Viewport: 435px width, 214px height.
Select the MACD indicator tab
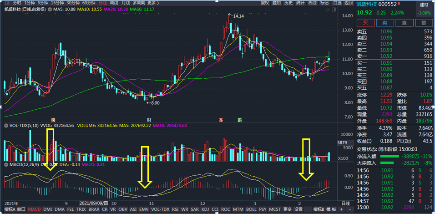click(35, 209)
